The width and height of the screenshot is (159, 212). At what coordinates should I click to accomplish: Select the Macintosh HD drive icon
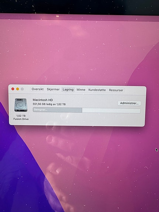coord(21,105)
